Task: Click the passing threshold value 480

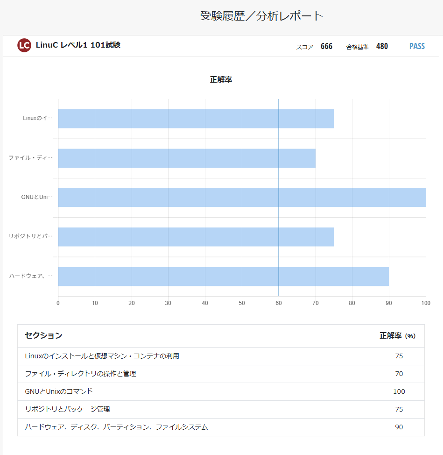Action: [382, 46]
